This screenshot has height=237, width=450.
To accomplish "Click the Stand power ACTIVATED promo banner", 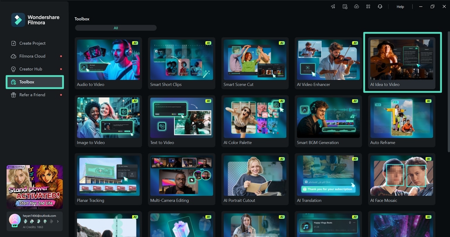I will click(35, 187).
